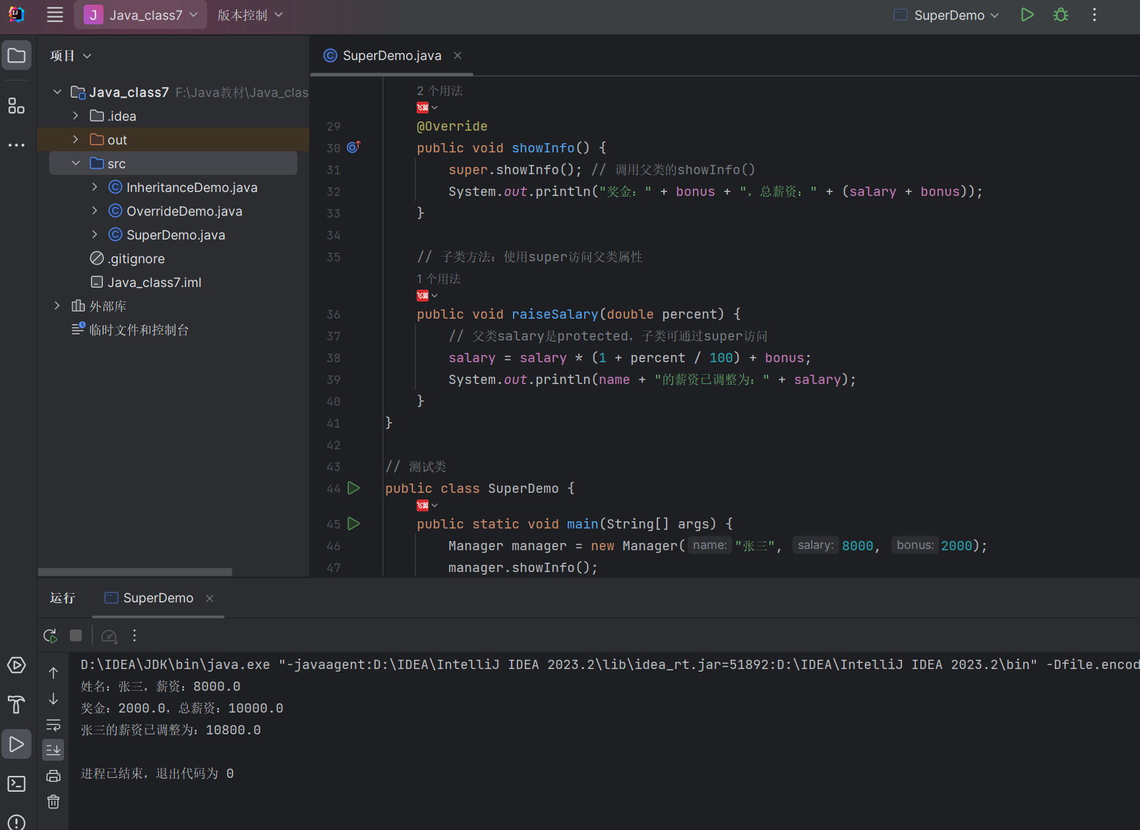
Task: Toggle the Project tool window folder icon
Action: coord(16,56)
